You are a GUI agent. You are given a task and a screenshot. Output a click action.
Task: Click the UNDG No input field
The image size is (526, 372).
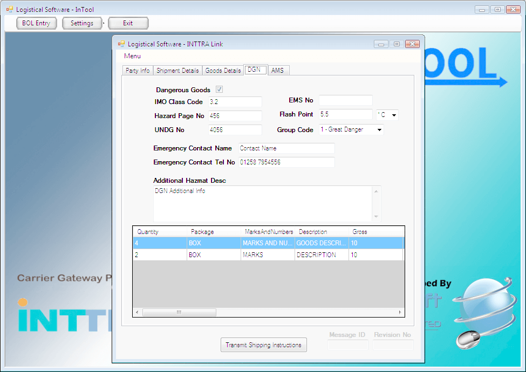235,130
